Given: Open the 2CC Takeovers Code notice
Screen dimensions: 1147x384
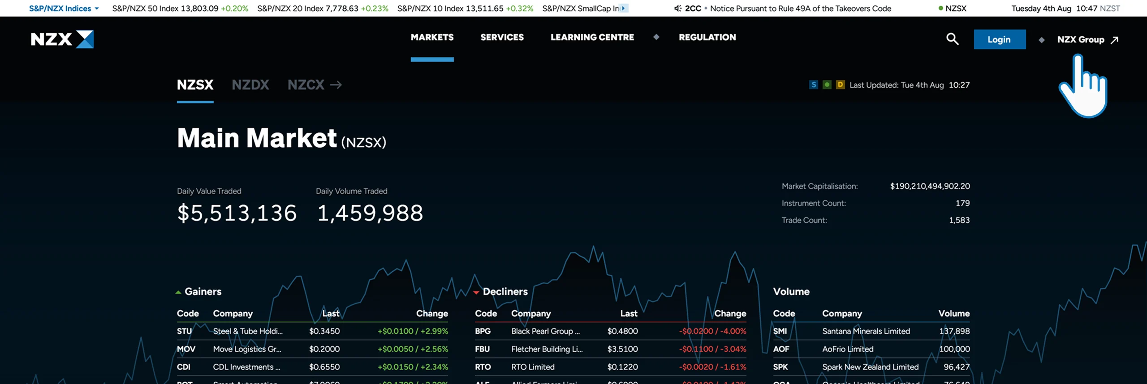Looking at the screenshot, I should [788, 8].
